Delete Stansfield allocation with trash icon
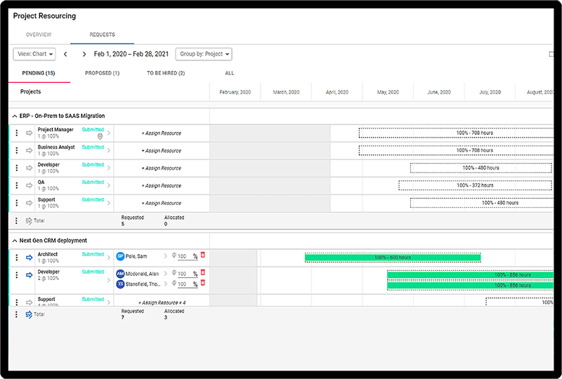 click(x=203, y=283)
